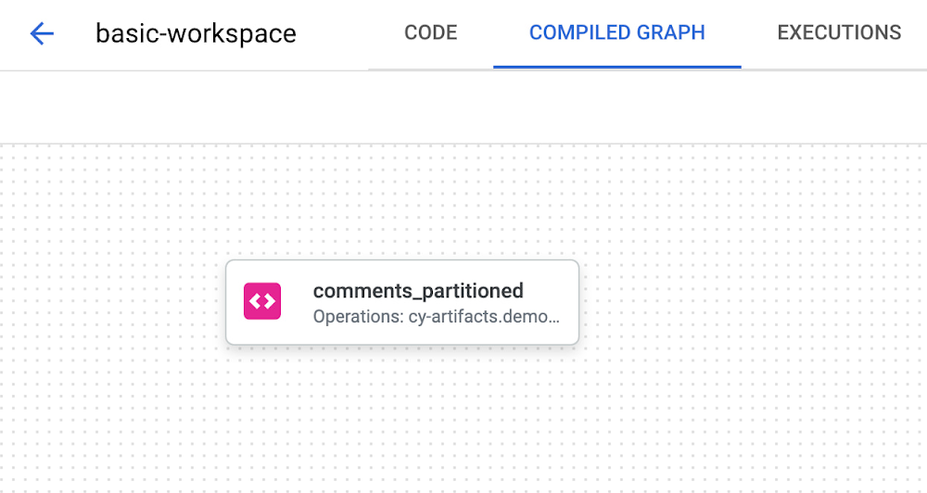
Task: Switch to the CODE tab
Action: pyautogui.click(x=431, y=32)
